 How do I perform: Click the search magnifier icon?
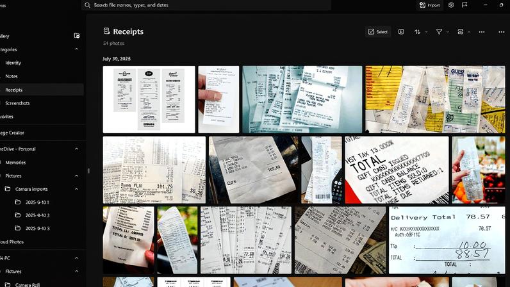[x=87, y=5]
